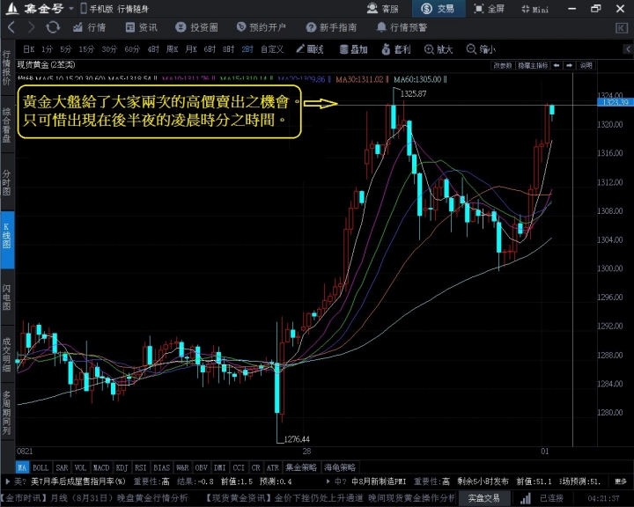The image size is (634, 507).
Task: Click 改参数 to change parameters
Action: click(503, 65)
